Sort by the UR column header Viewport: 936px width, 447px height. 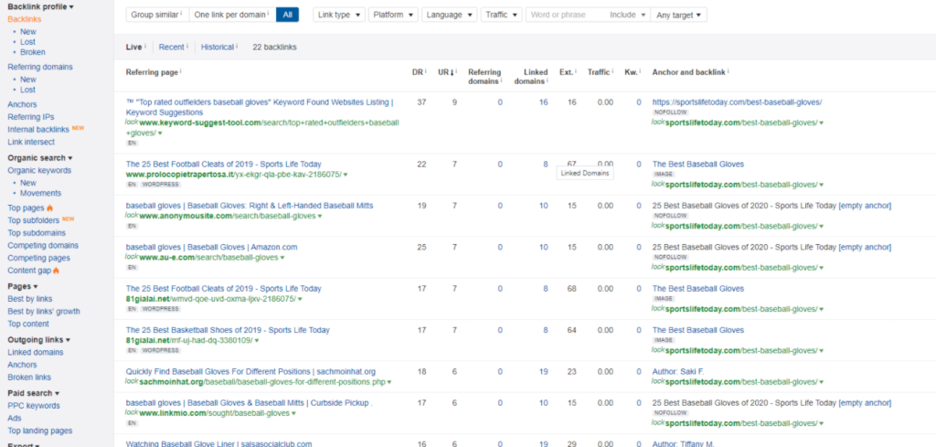click(445, 72)
